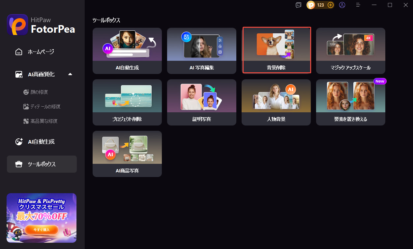Open the 要素を置き換える card marked New
Image resolution: width=413 pixels, height=249 pixels.
coord(351,102)
